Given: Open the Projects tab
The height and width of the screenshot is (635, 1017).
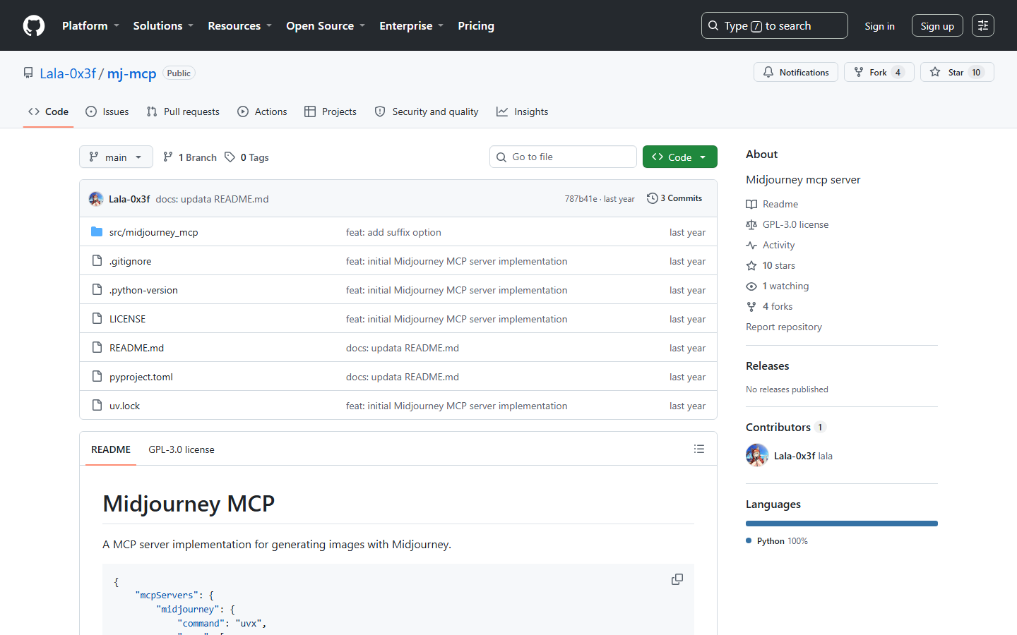Looking at the screenshot, I should click(x=331, y=111).
